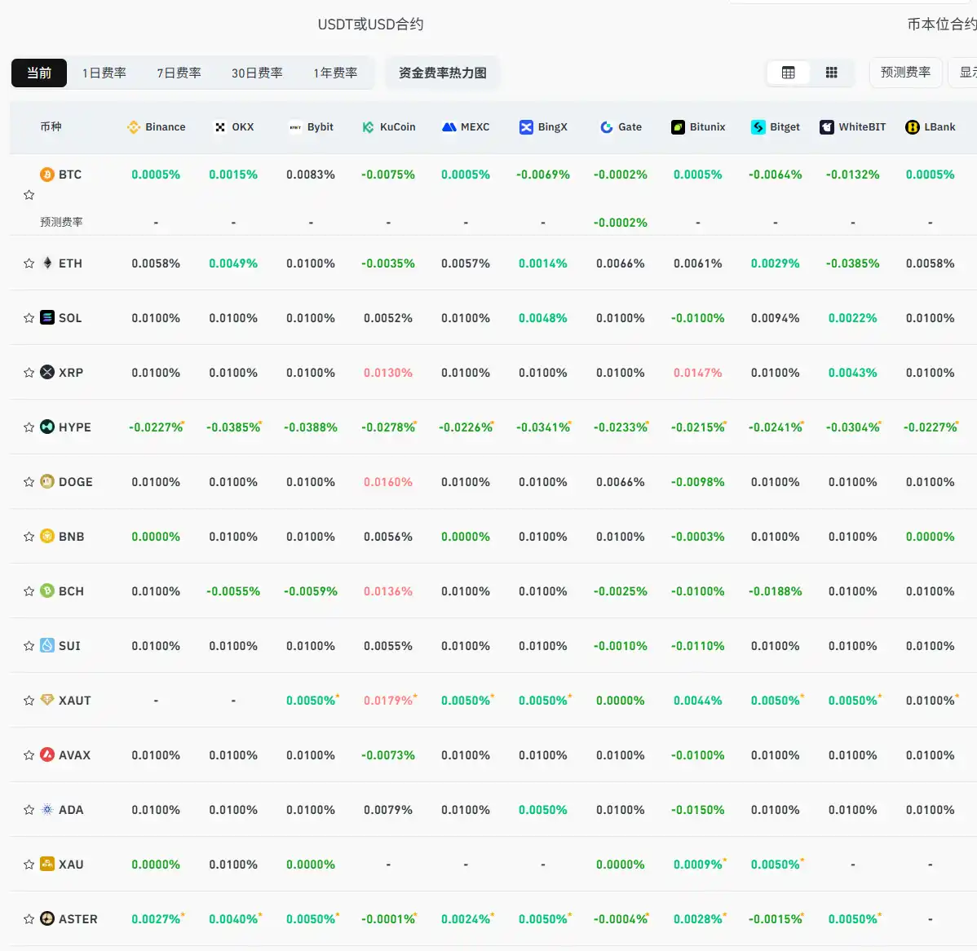This screenshot has width=977, height=951.
Task: Open the SOL coin link
Action: [70, 318]
